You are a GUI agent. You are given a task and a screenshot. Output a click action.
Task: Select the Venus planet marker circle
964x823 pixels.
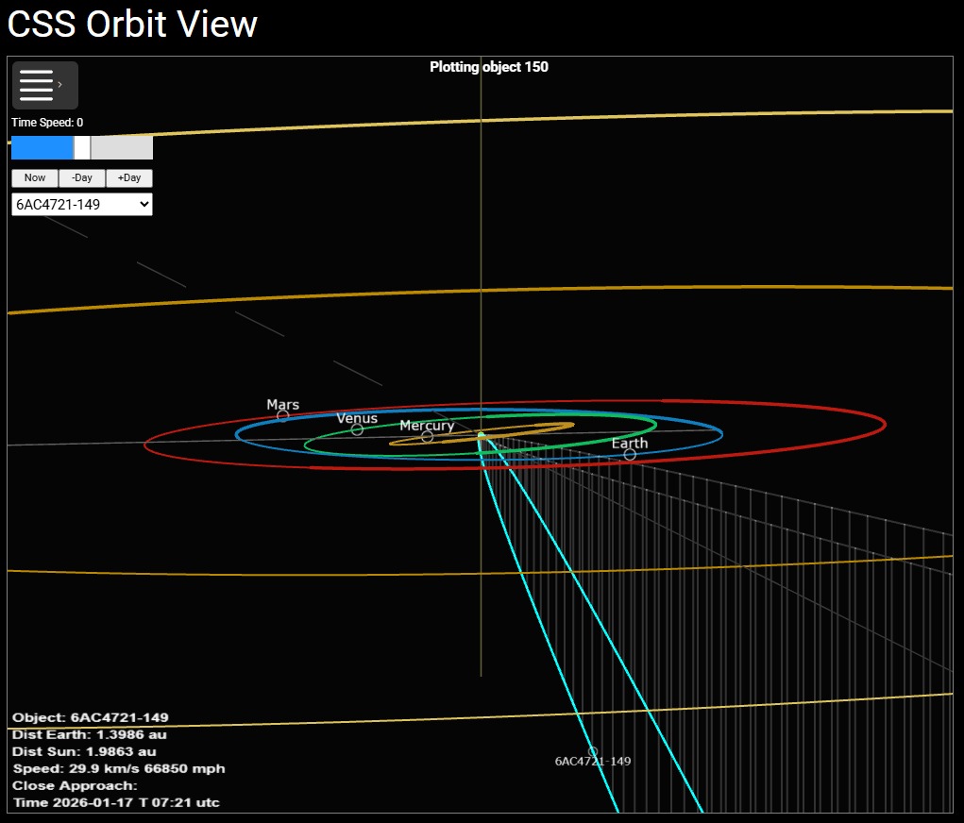click(x=357, y=429)
